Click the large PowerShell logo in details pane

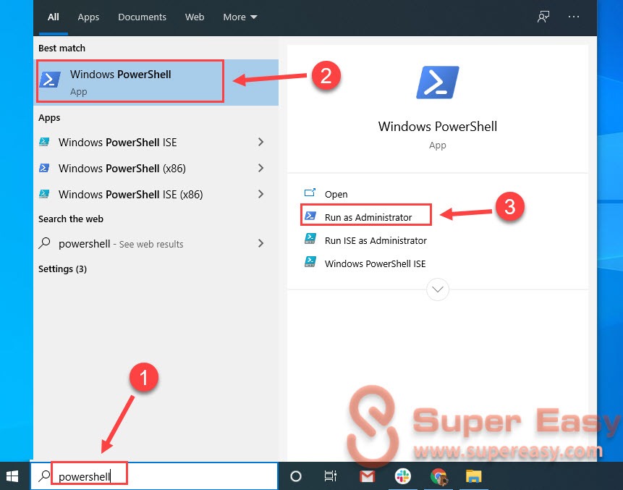438,83
